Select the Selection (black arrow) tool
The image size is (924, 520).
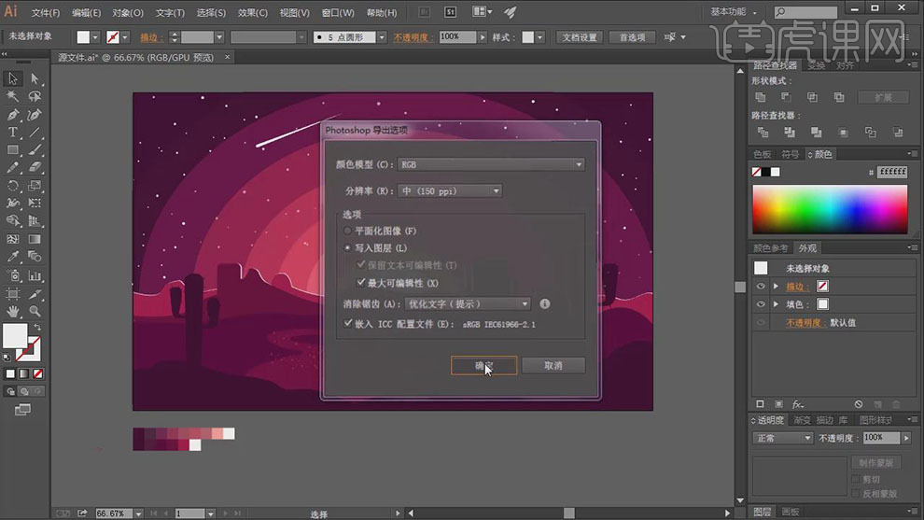(x=12, y=78)
